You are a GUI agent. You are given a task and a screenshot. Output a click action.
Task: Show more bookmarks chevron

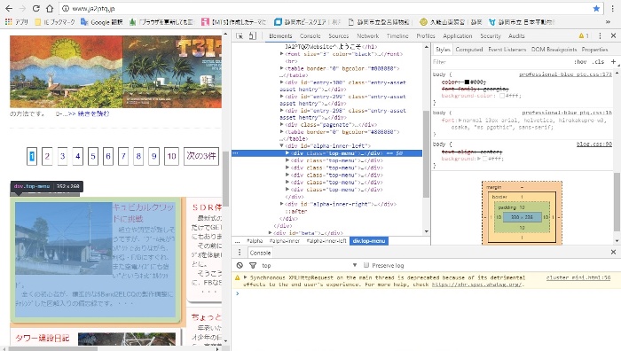click(x=608, y=22)
